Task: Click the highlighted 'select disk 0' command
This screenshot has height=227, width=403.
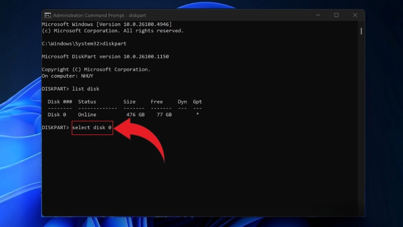Action: click(x=92, y=128)
